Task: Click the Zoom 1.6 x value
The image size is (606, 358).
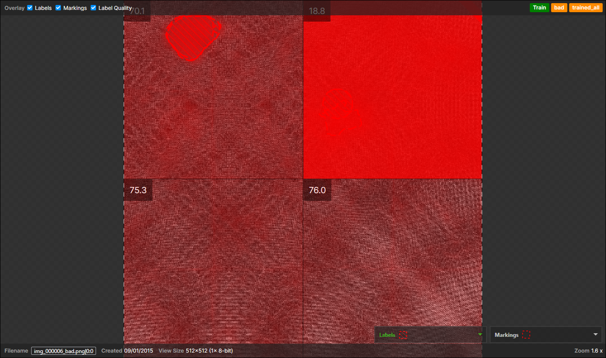Action: click(x=597, y=351)
